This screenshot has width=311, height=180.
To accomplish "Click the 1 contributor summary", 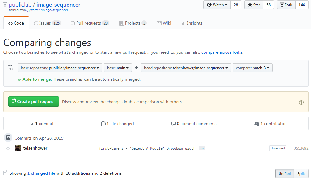I will 270,124.
